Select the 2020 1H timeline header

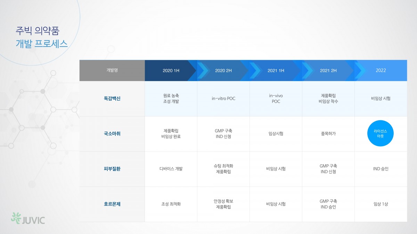pos(171,70)
